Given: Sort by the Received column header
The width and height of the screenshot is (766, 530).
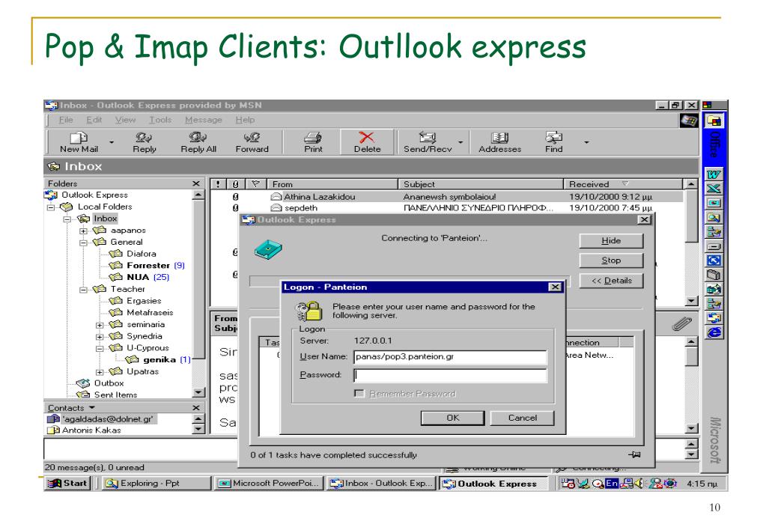Looking at the screenshot, I should tap(623, 184).
